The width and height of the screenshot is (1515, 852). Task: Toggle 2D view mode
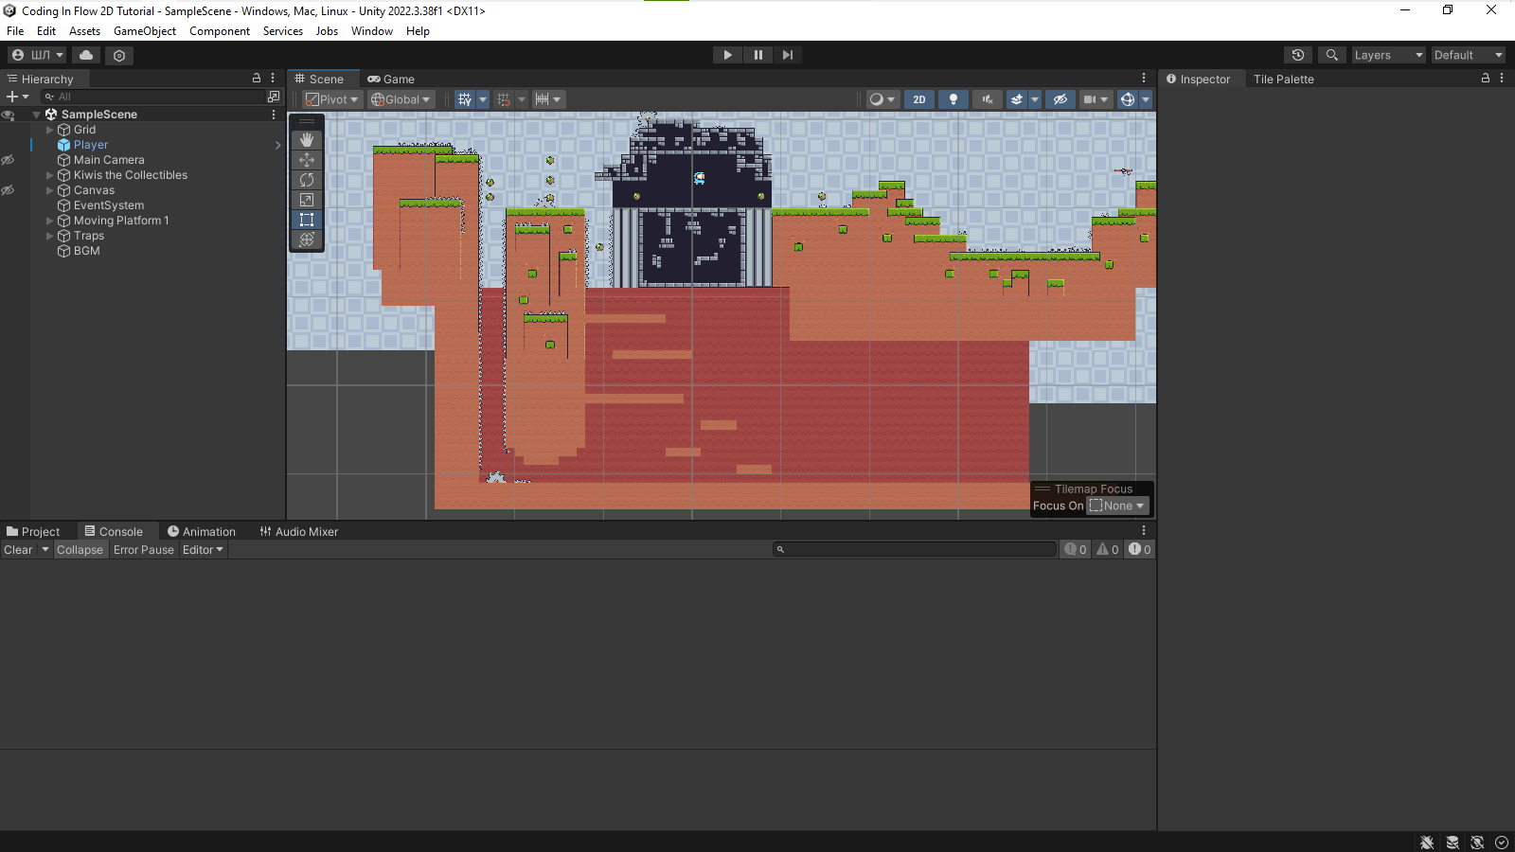coord(918,99)
